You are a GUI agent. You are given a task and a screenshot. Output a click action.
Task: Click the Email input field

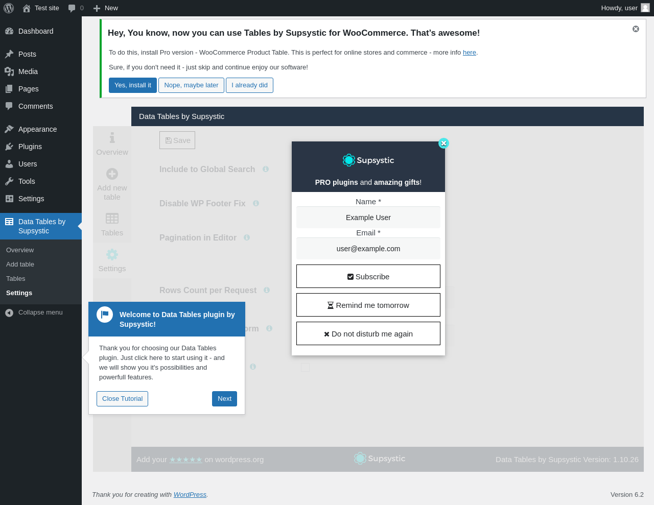368,249
